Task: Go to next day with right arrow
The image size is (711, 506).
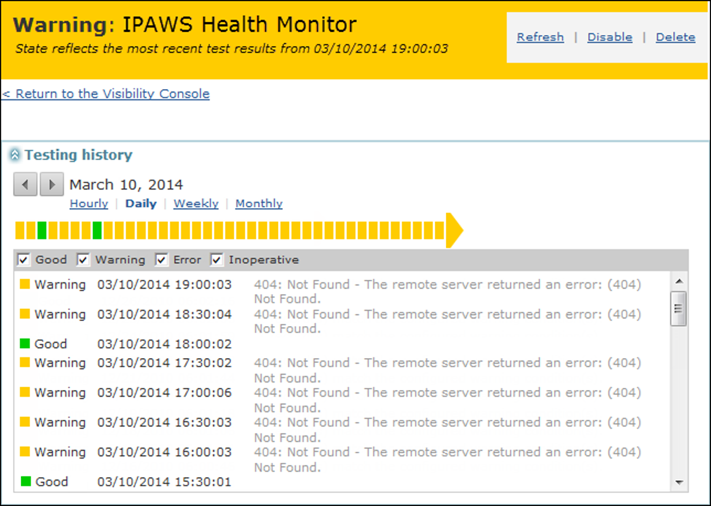Action: coord(52,184)
